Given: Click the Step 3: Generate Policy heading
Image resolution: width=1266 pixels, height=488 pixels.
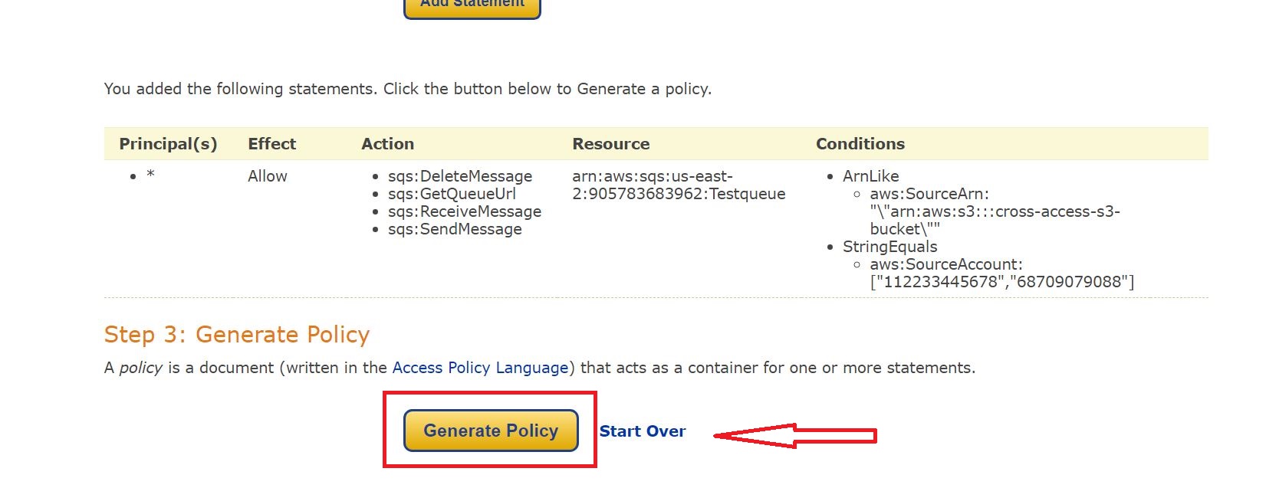Looking at the screenshot, I should pyautogui.click(x=236, y=335).
